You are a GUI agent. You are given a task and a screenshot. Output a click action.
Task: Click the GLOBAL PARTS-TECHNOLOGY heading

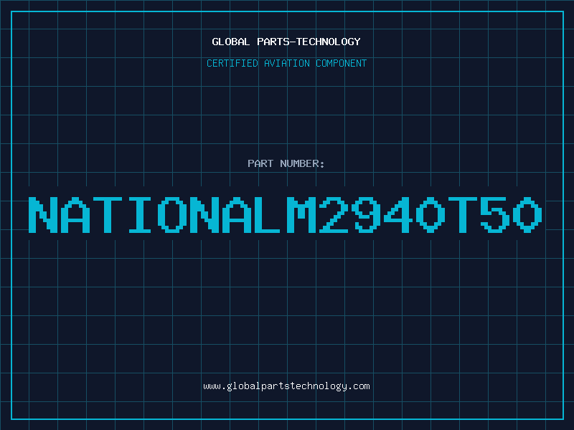point(286,42)
